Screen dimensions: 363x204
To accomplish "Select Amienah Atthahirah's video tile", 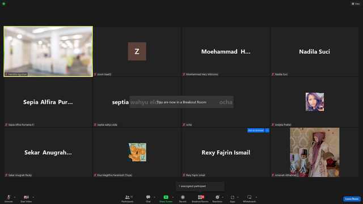I will pyautogui.click(x=315, y=152).
